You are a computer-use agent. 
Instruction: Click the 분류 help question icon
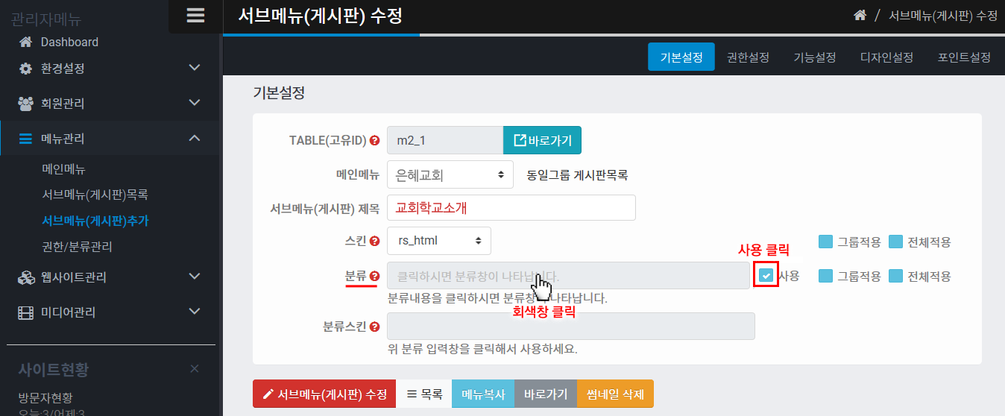click(x=374, y=276)
